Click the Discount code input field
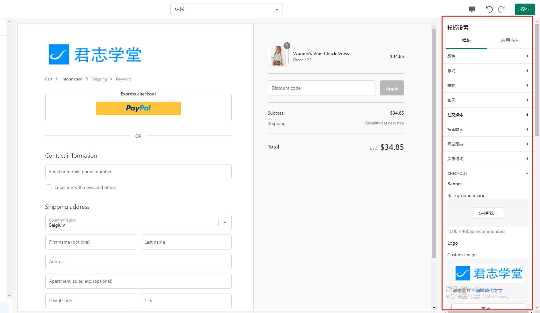Image resolution: width=540 pixels, height=313 pixels. click(321, 88)
